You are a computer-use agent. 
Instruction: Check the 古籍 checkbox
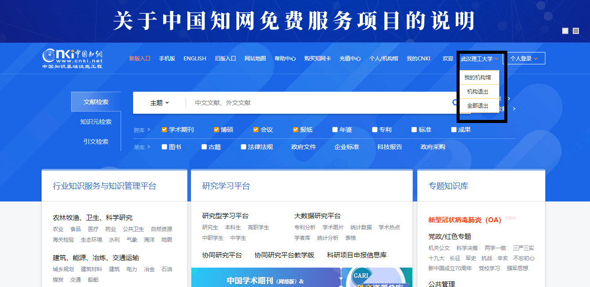point(204,147)
